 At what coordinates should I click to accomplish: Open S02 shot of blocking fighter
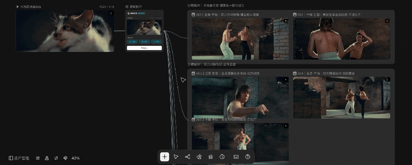pyautogui.click(x=341, y=39)
